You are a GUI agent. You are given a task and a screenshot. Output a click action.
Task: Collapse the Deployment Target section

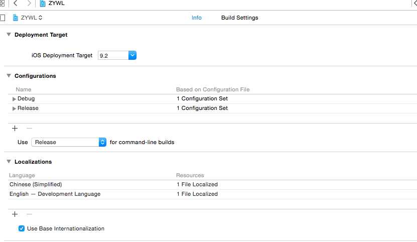(9, 35)
